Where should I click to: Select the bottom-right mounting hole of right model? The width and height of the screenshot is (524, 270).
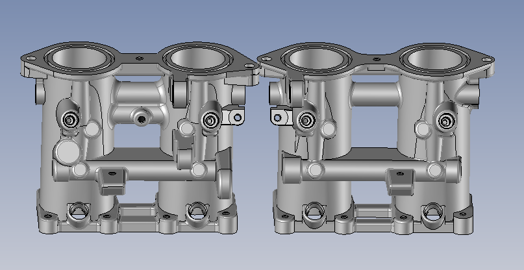[431, 211]
